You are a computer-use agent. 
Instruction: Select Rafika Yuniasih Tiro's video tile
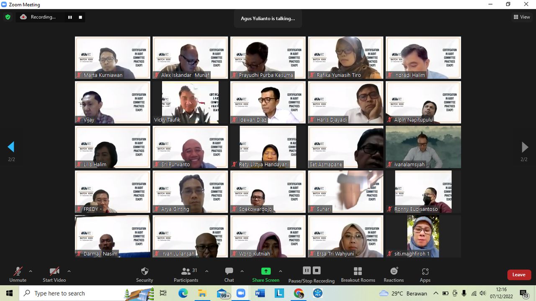(345, 58)
